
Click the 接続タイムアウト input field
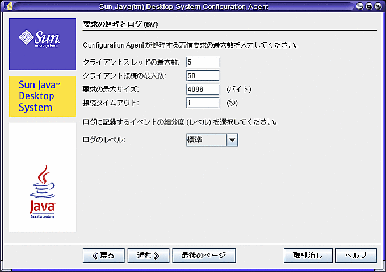203,103
